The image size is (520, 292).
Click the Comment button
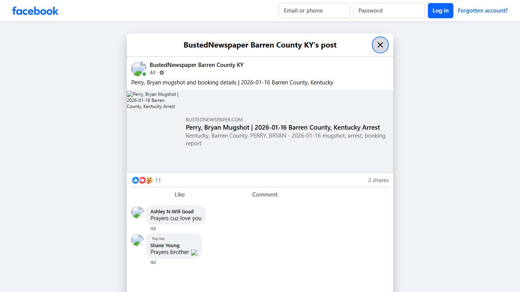(265, 195)
